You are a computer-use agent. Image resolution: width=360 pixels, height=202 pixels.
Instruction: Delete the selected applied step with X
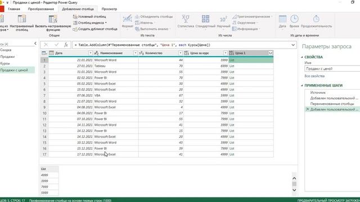coord(308,109)
